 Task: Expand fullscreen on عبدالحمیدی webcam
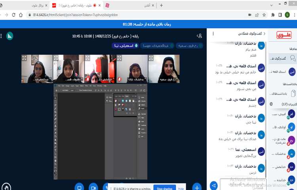24,58
